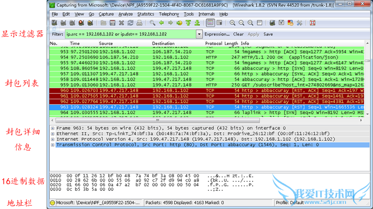
Task: Sort by the Time column header
Action: click(x=75, y=43)
